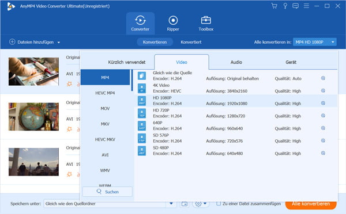Open settings gear for 640P preset

click(x=323, y=128)
